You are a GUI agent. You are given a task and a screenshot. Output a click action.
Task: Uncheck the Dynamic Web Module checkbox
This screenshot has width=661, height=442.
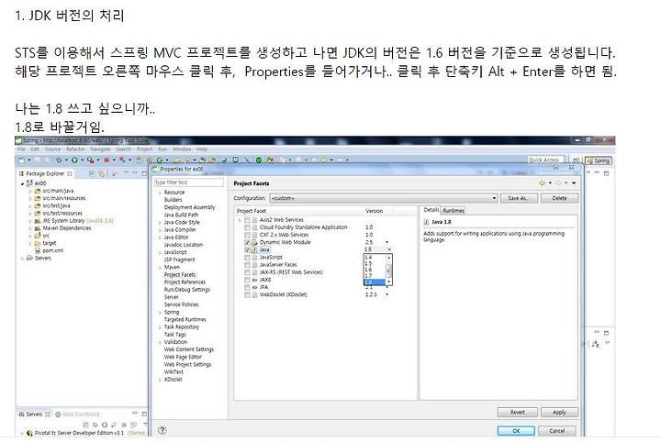[248, 242]
